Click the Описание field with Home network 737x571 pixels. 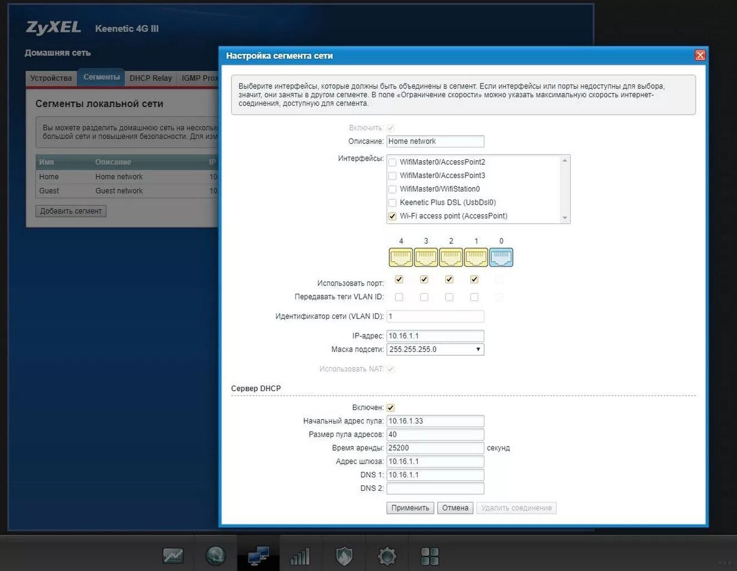coord(435,141)
